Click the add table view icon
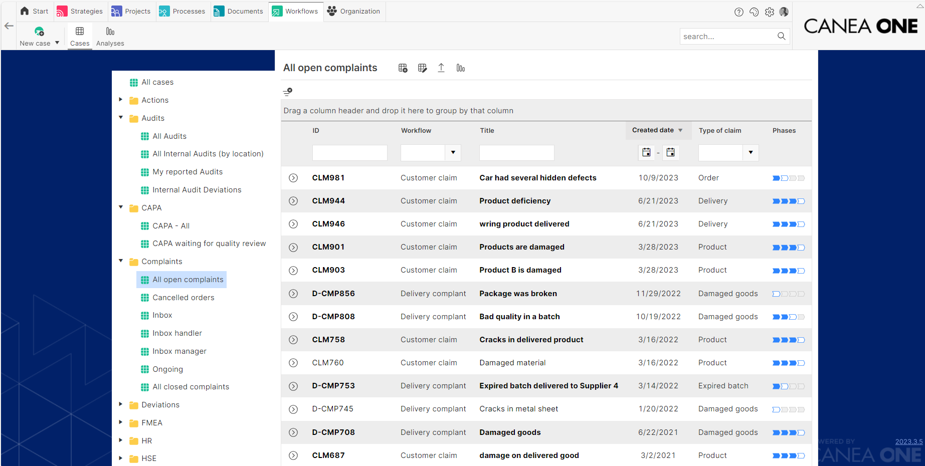 pos(403,68)
